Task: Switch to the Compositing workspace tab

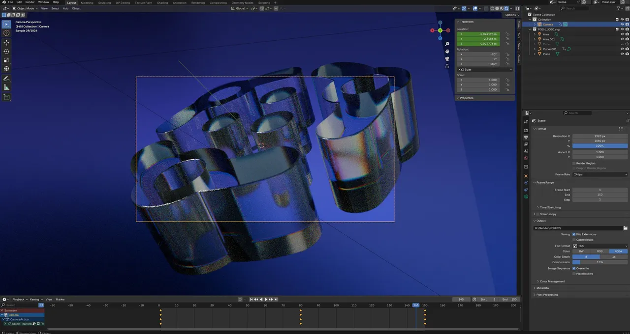Action: [218, 2]
